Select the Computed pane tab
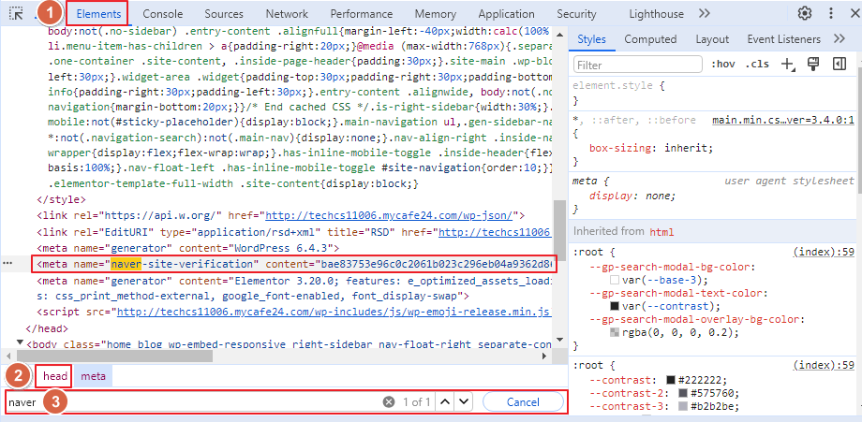This screenshot has height=422, width=862. [x=650, y=39]
